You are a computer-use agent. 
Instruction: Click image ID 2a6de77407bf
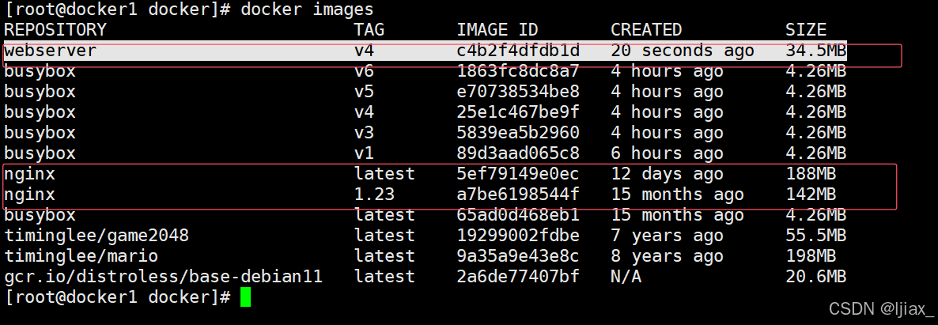point(518,276)
